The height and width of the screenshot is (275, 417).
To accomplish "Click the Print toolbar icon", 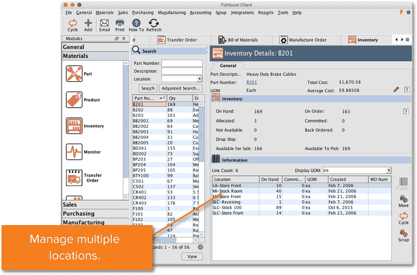I will point(120,26).
